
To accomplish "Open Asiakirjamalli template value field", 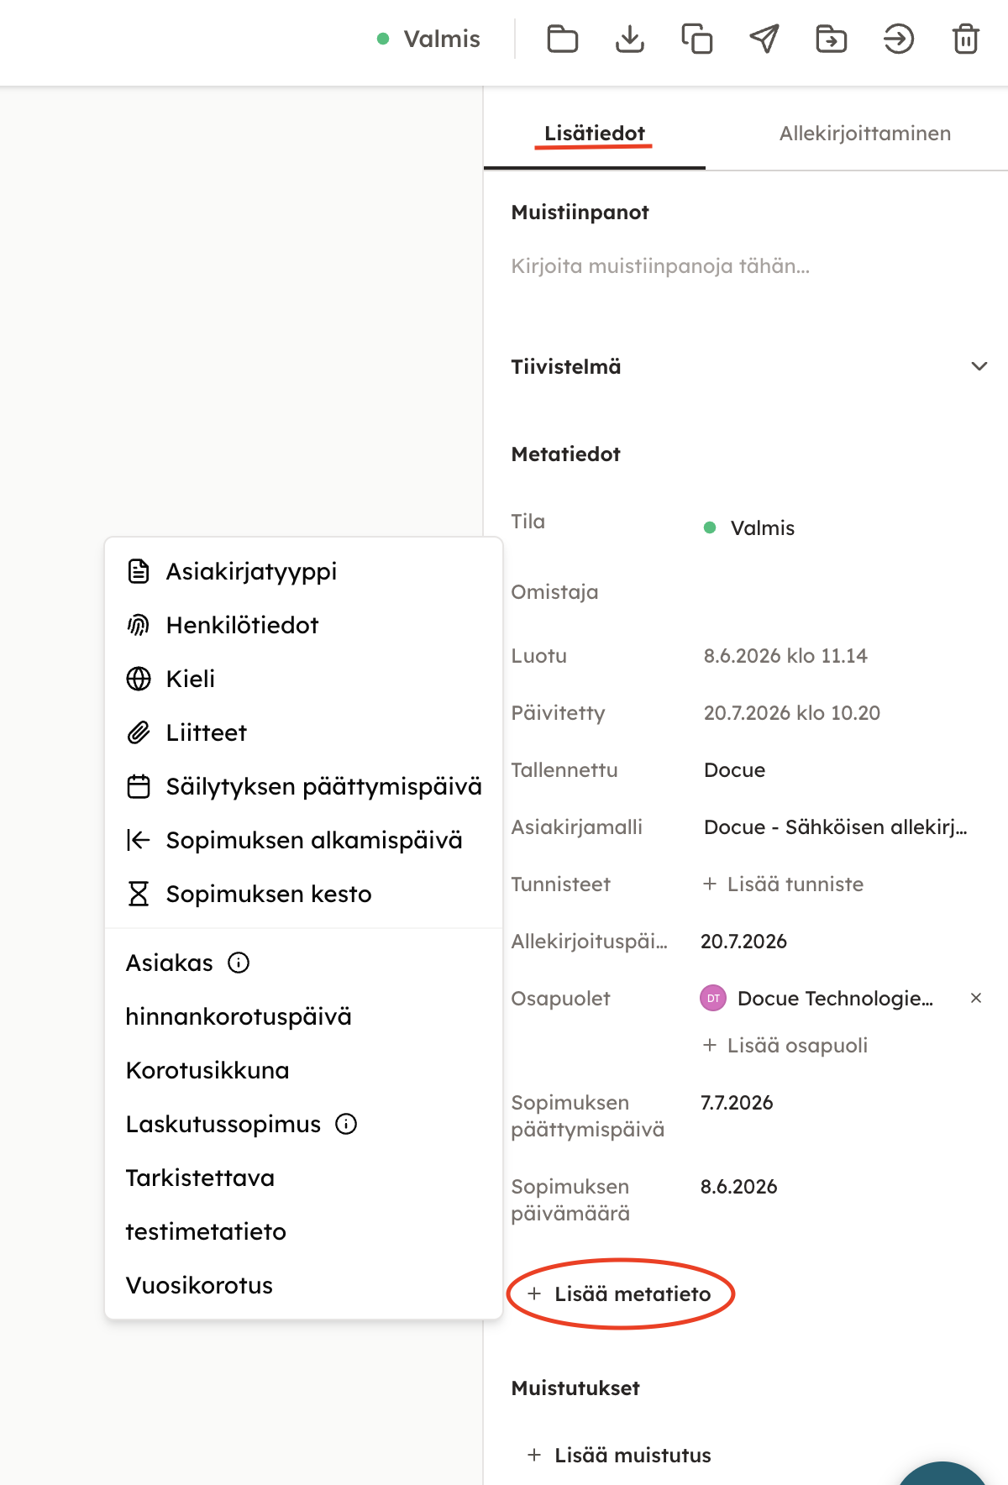I will [836, 827].
